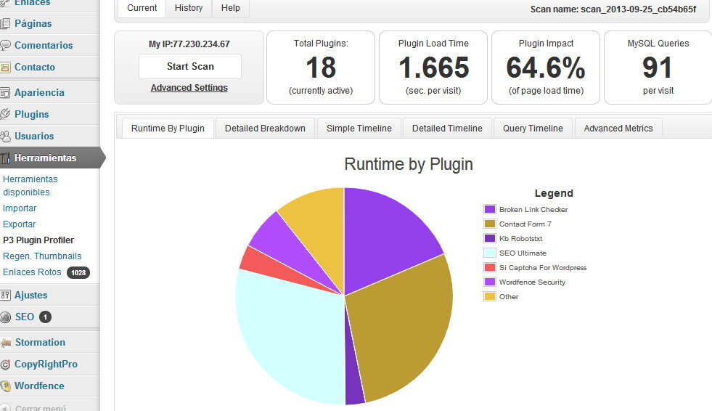This screenshot has height=411, width=712.
Task: Click the Herramientas tools icon
Action: point(5,158)
